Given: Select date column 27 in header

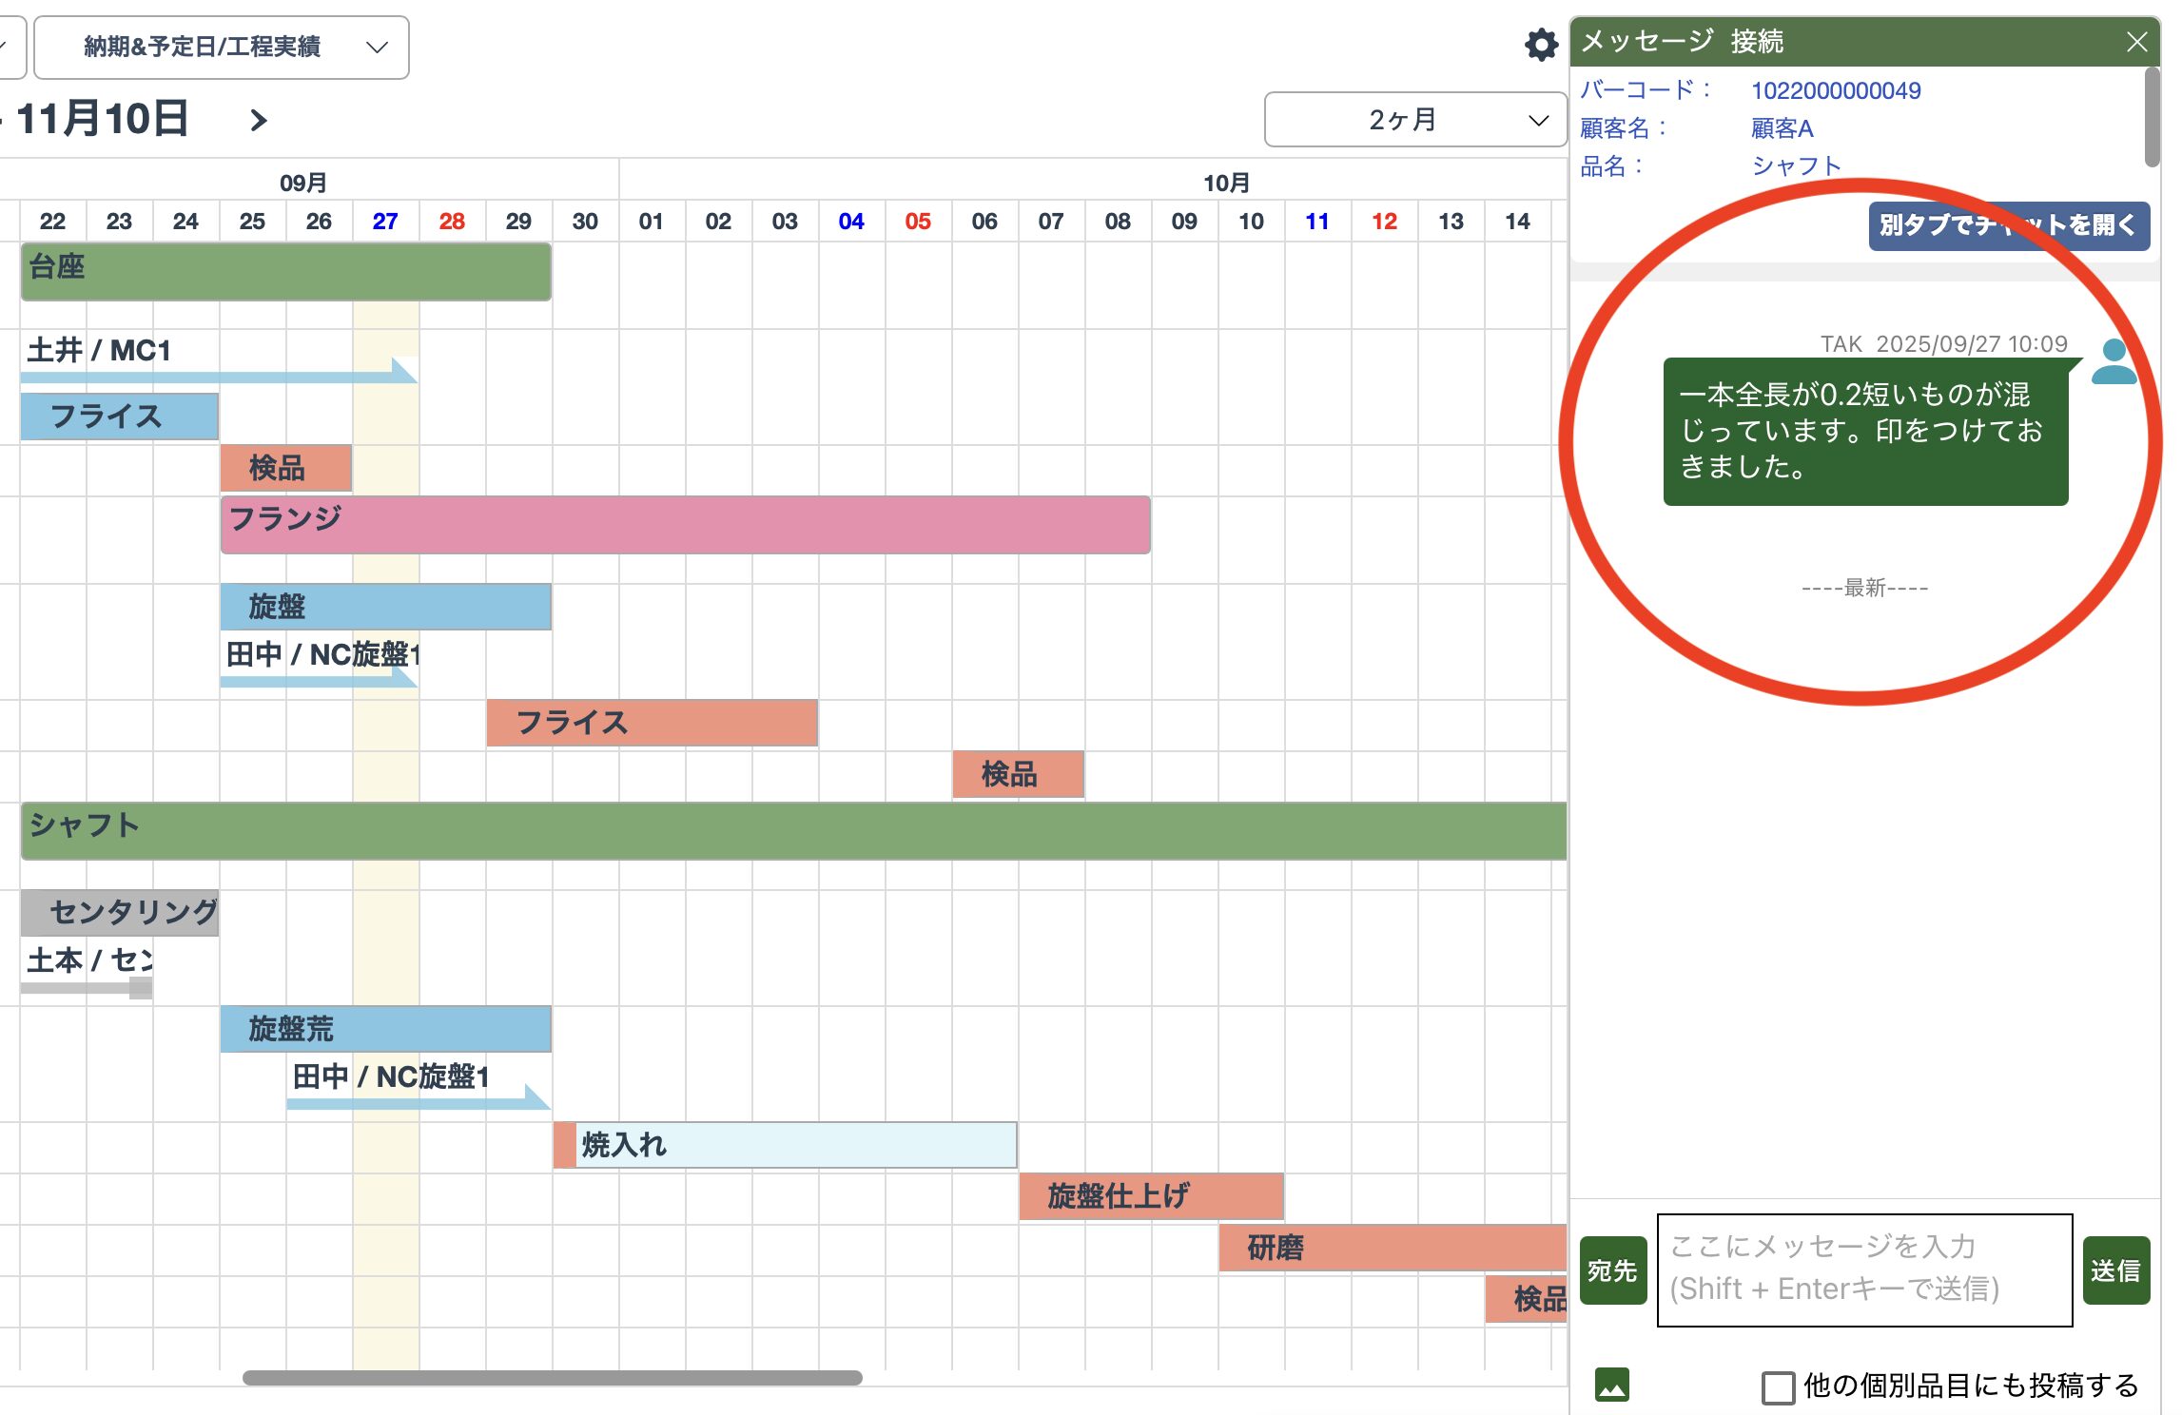Looking at the screenshot, I should coord(385,222).
